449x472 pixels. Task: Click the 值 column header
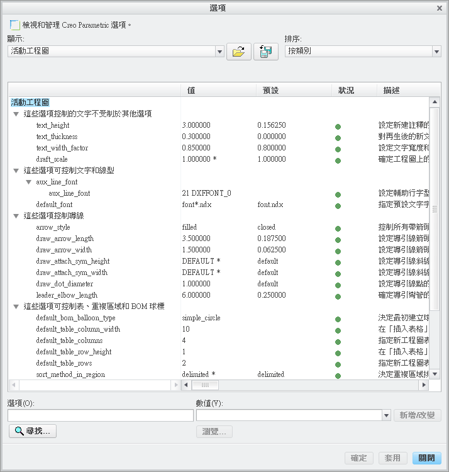[x=218, y=90]
